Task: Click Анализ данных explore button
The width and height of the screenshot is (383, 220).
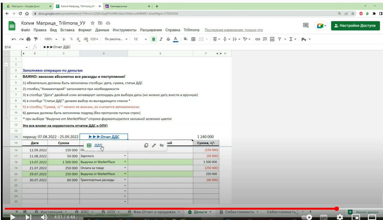Action: (364, 212)
